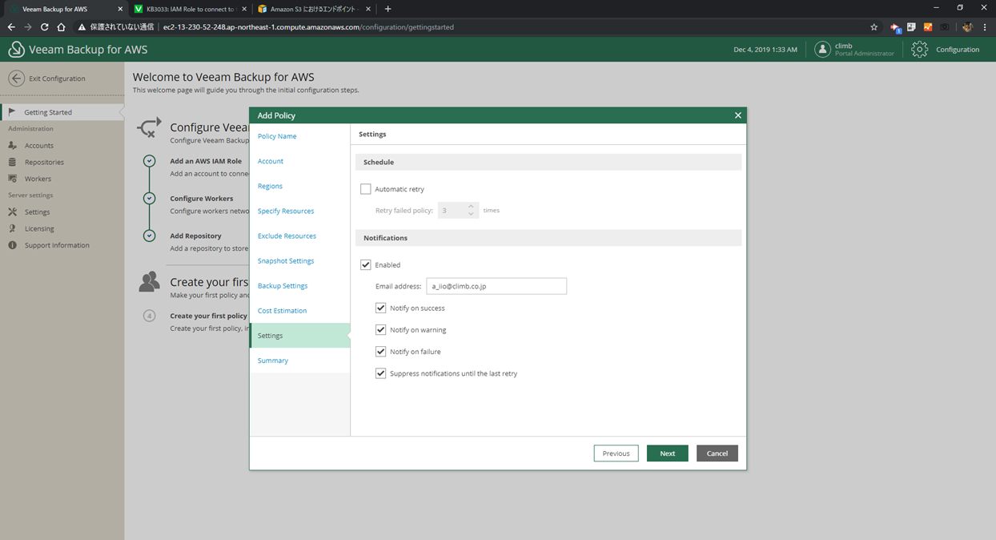996x540 pixels.
Task: Go to the Policy Name step
Action: (277, 136)
